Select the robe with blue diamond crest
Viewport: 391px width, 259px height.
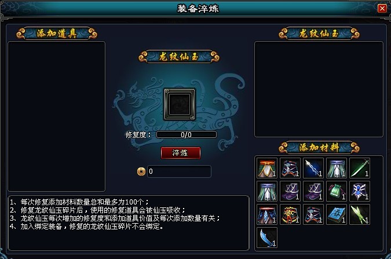[267, 214]
